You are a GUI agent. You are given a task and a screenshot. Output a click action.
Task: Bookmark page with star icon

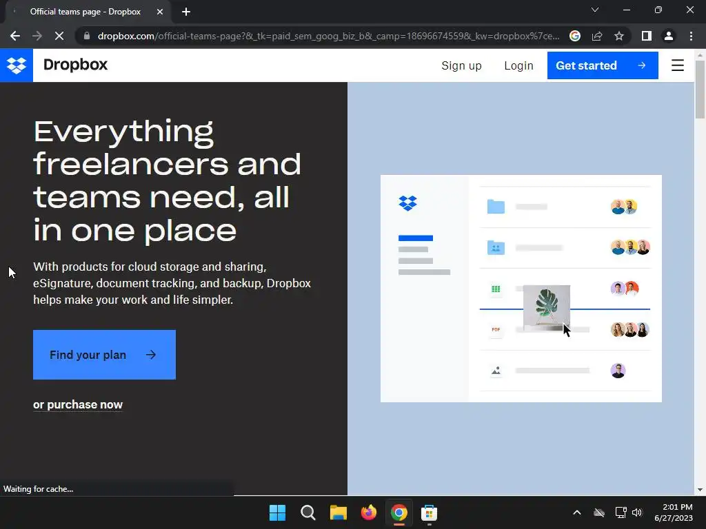tap(619, 36)
